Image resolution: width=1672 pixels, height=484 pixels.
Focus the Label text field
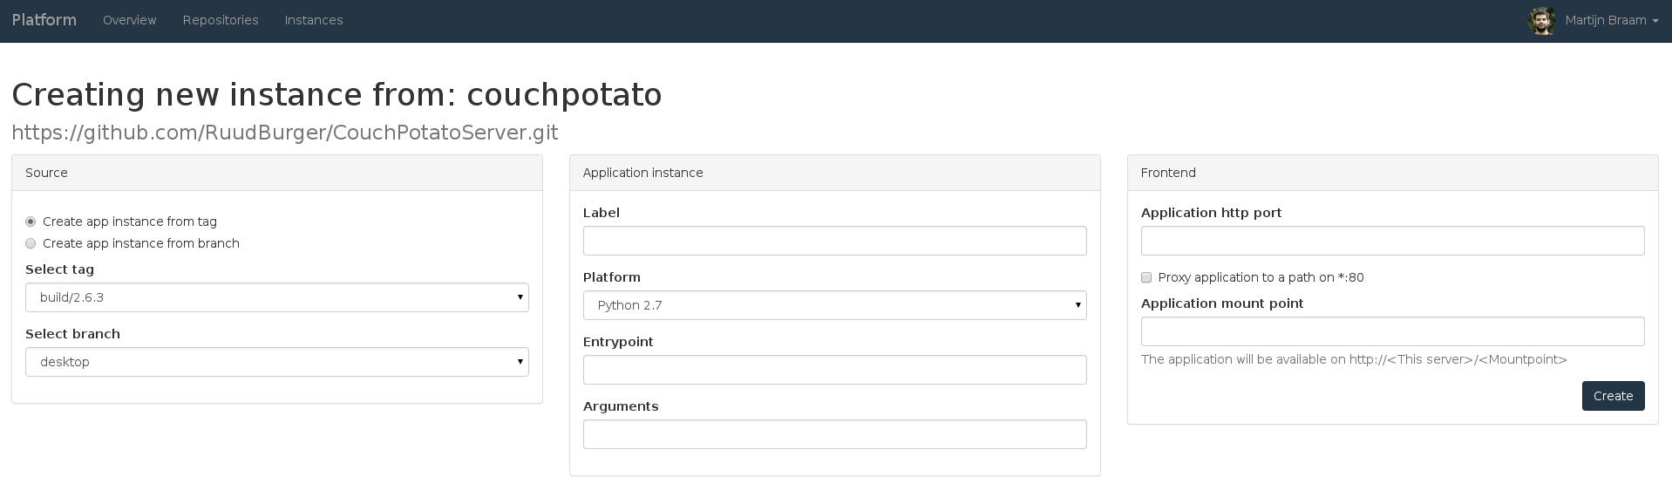[x=834, y=241]
